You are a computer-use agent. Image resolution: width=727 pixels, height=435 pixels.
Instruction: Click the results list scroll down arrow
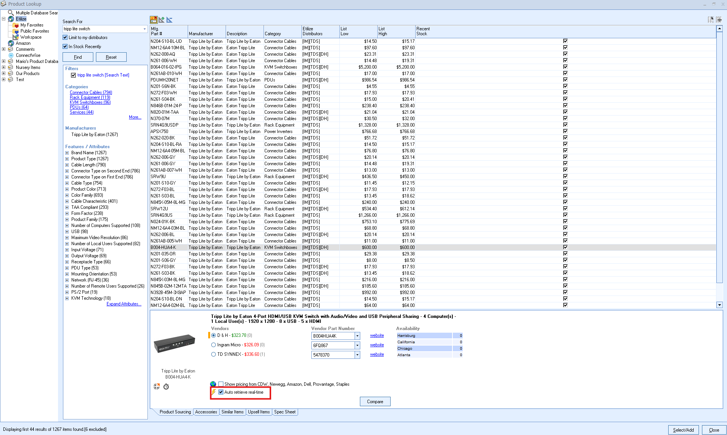point(719,305)
